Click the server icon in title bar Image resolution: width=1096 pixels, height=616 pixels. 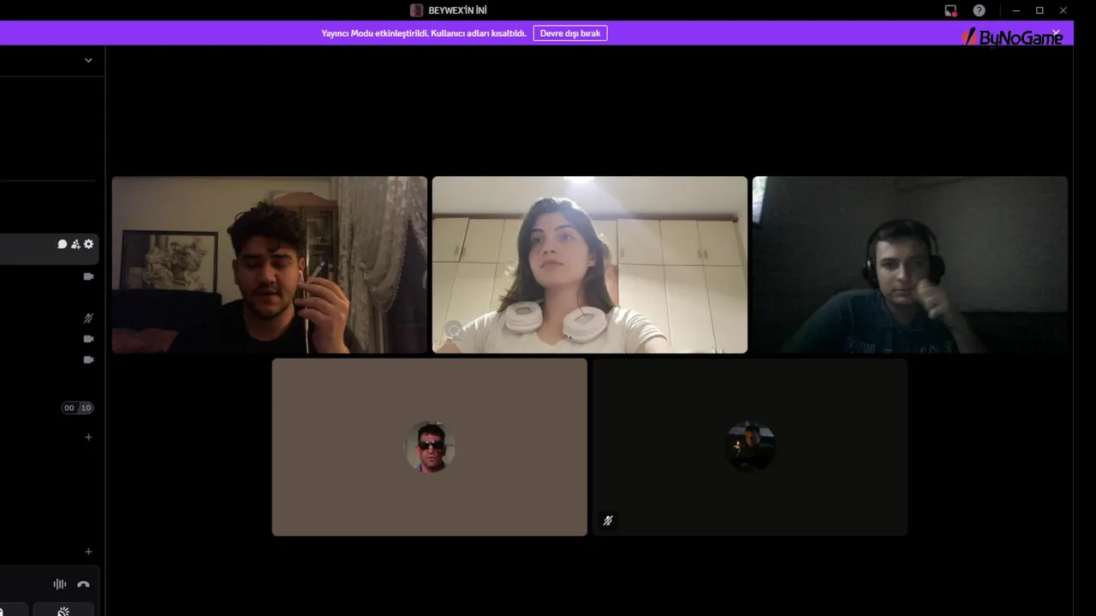pos(417,10)
